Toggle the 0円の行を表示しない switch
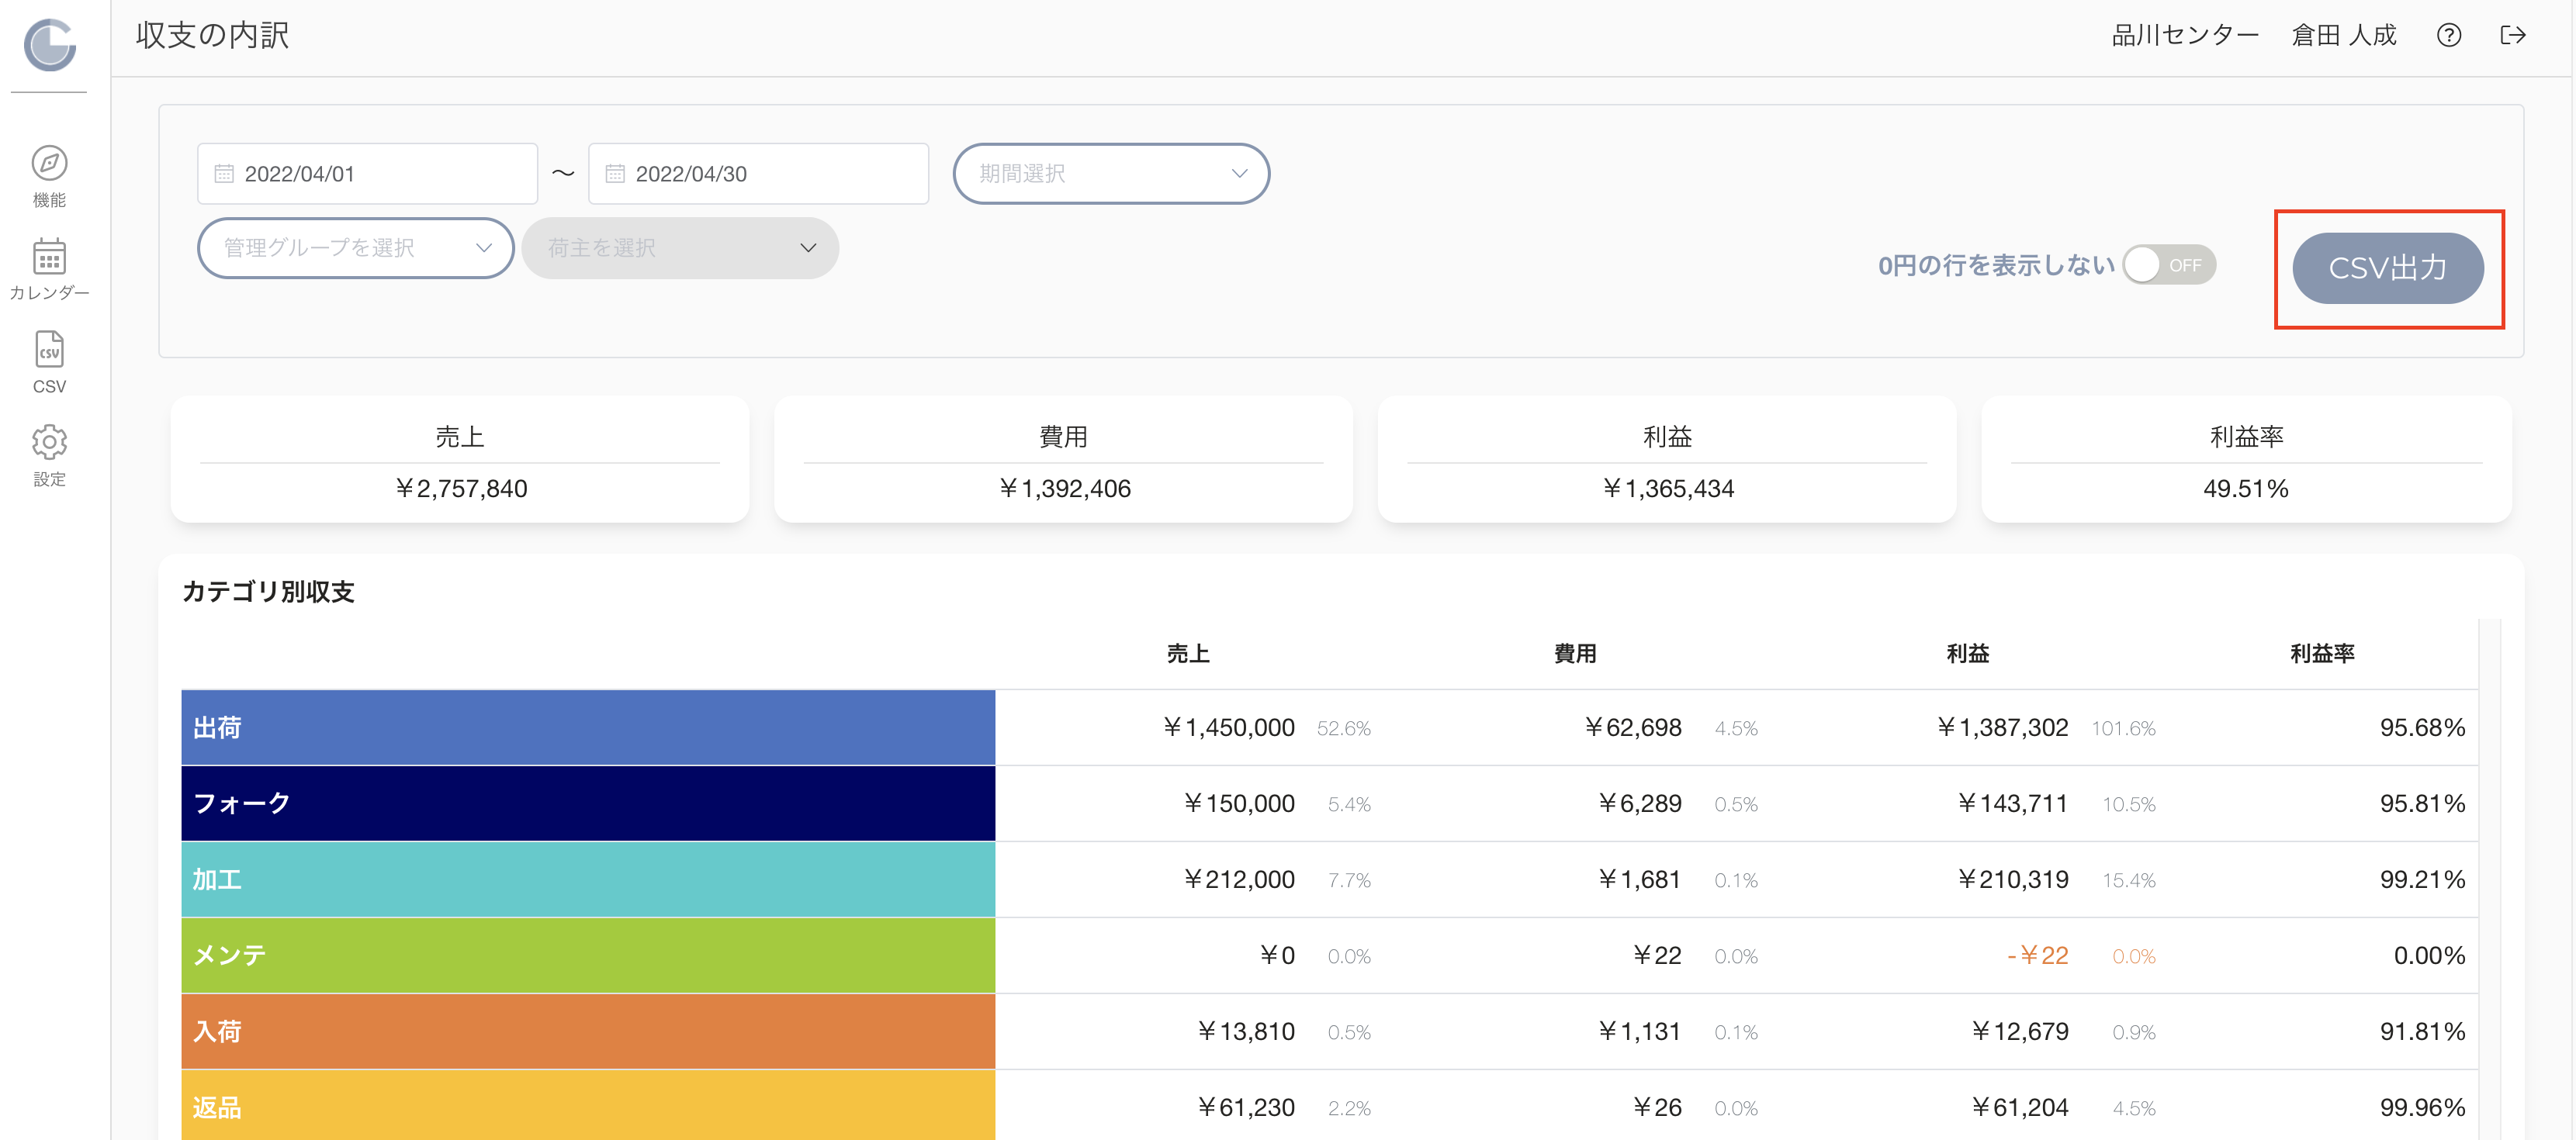The width and height of the screenshot is (2576, 1140). point(2169,264)
